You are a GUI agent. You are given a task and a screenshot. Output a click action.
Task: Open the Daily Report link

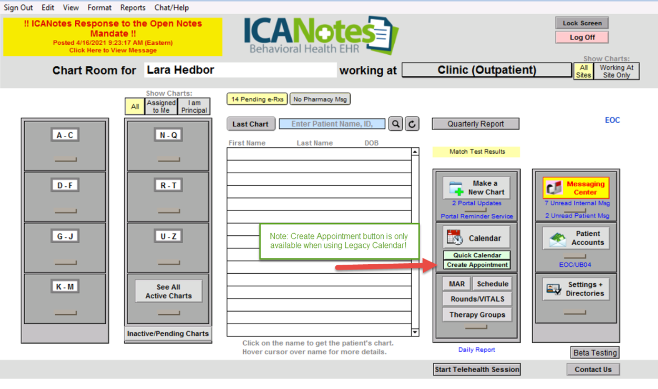pyautogui.click(x=475, y=349)
